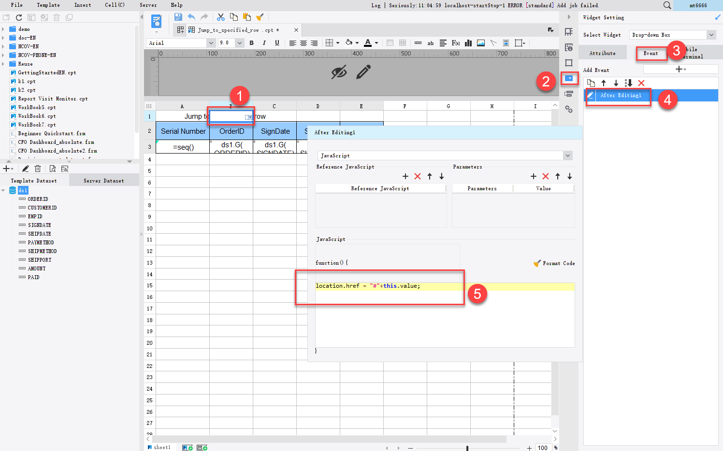This screenshot has height=451, width=723.
Task: Switch to the Attribute tab
Action: click(603, 53)
